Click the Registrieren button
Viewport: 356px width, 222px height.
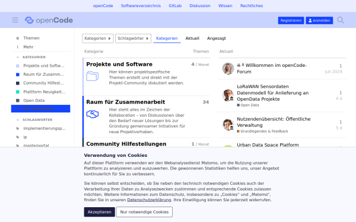(291, 20)
